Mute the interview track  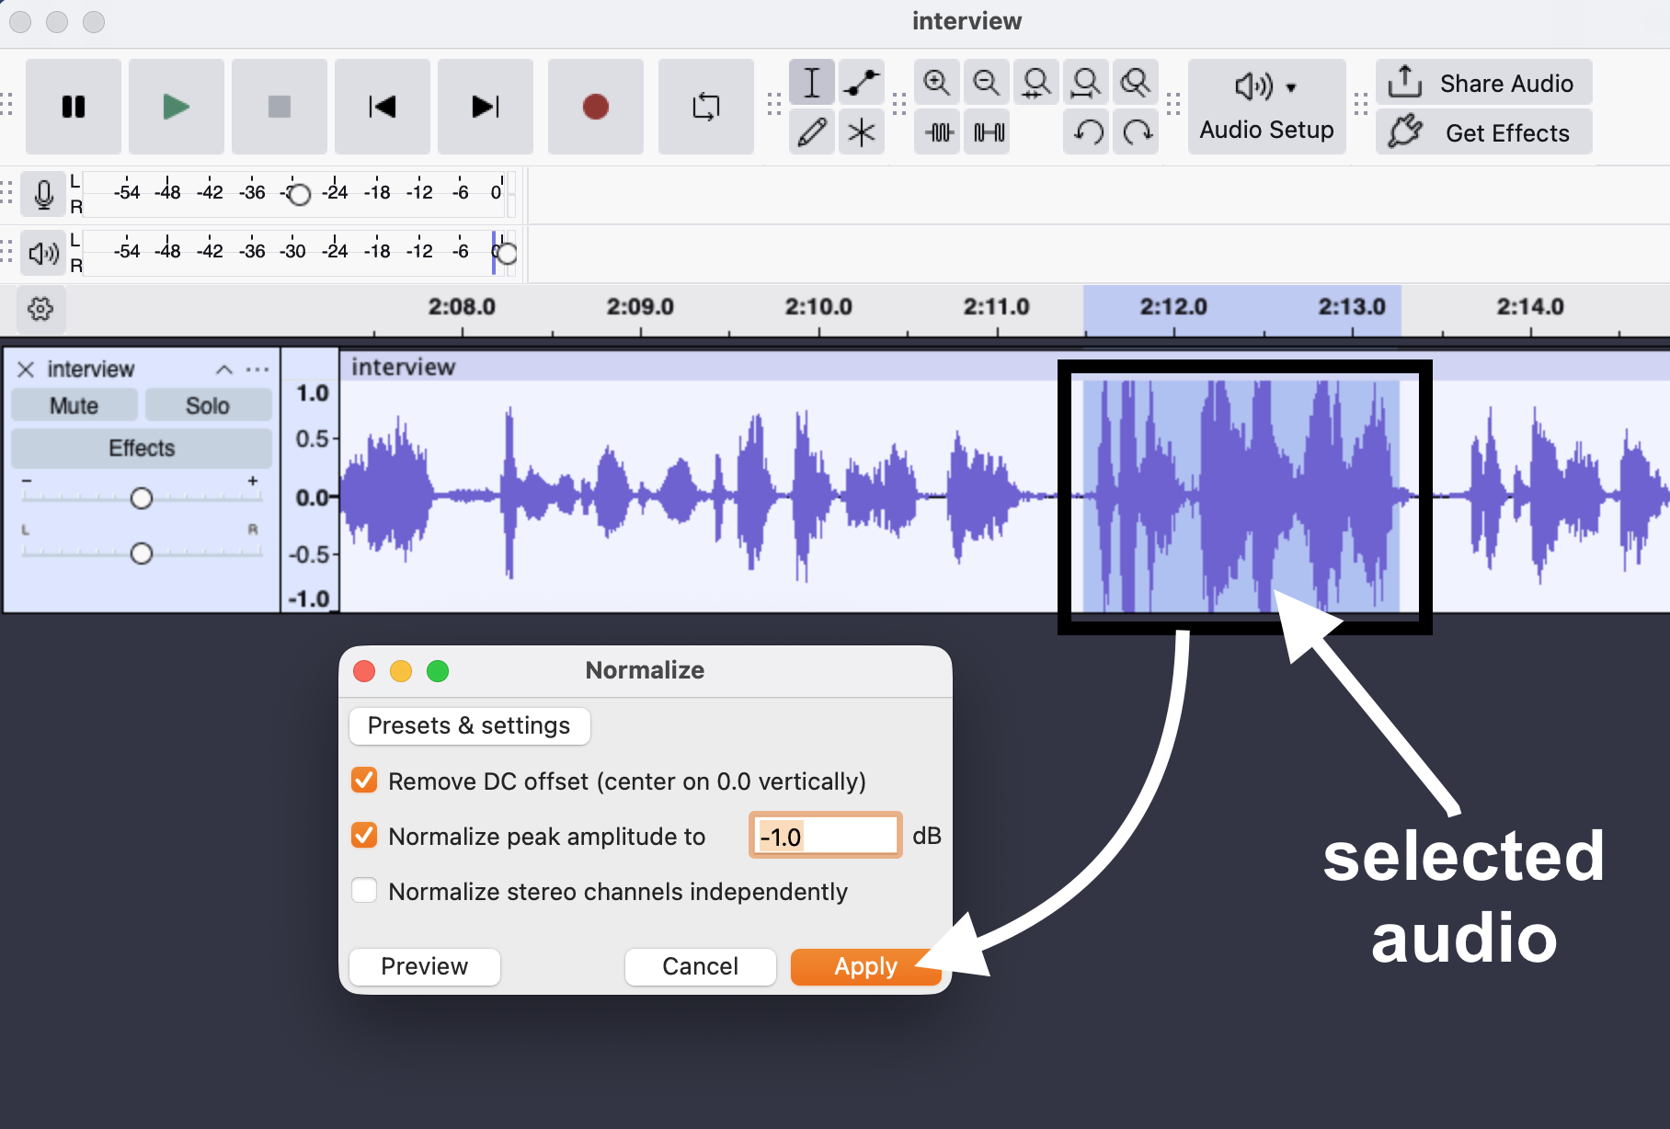[74, 405]
